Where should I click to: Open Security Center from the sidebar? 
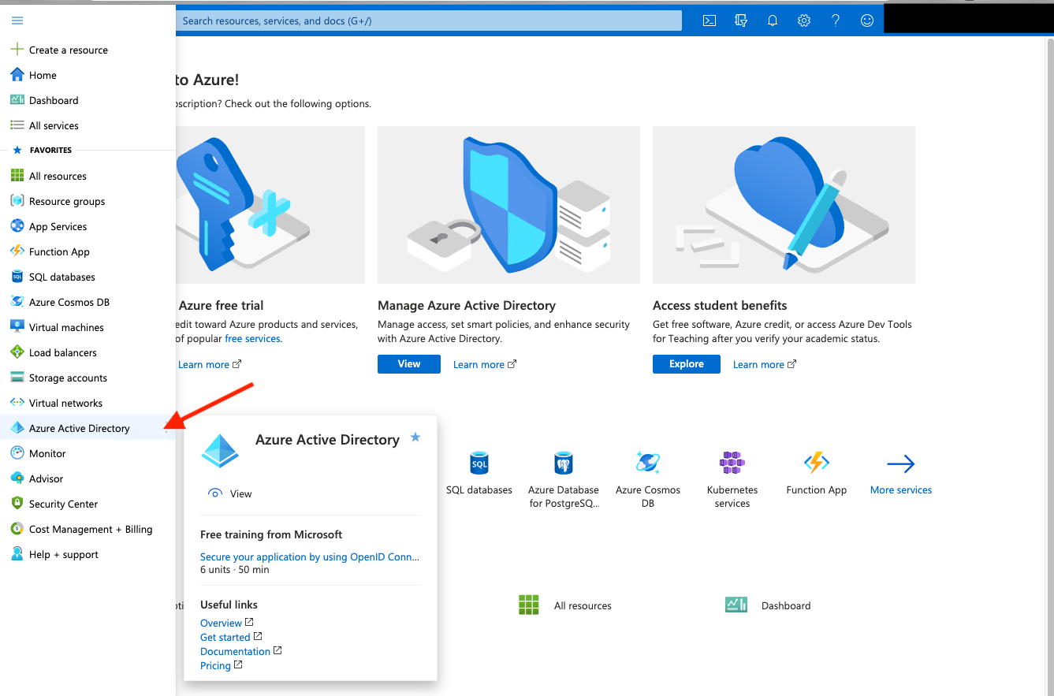point(65,504)
